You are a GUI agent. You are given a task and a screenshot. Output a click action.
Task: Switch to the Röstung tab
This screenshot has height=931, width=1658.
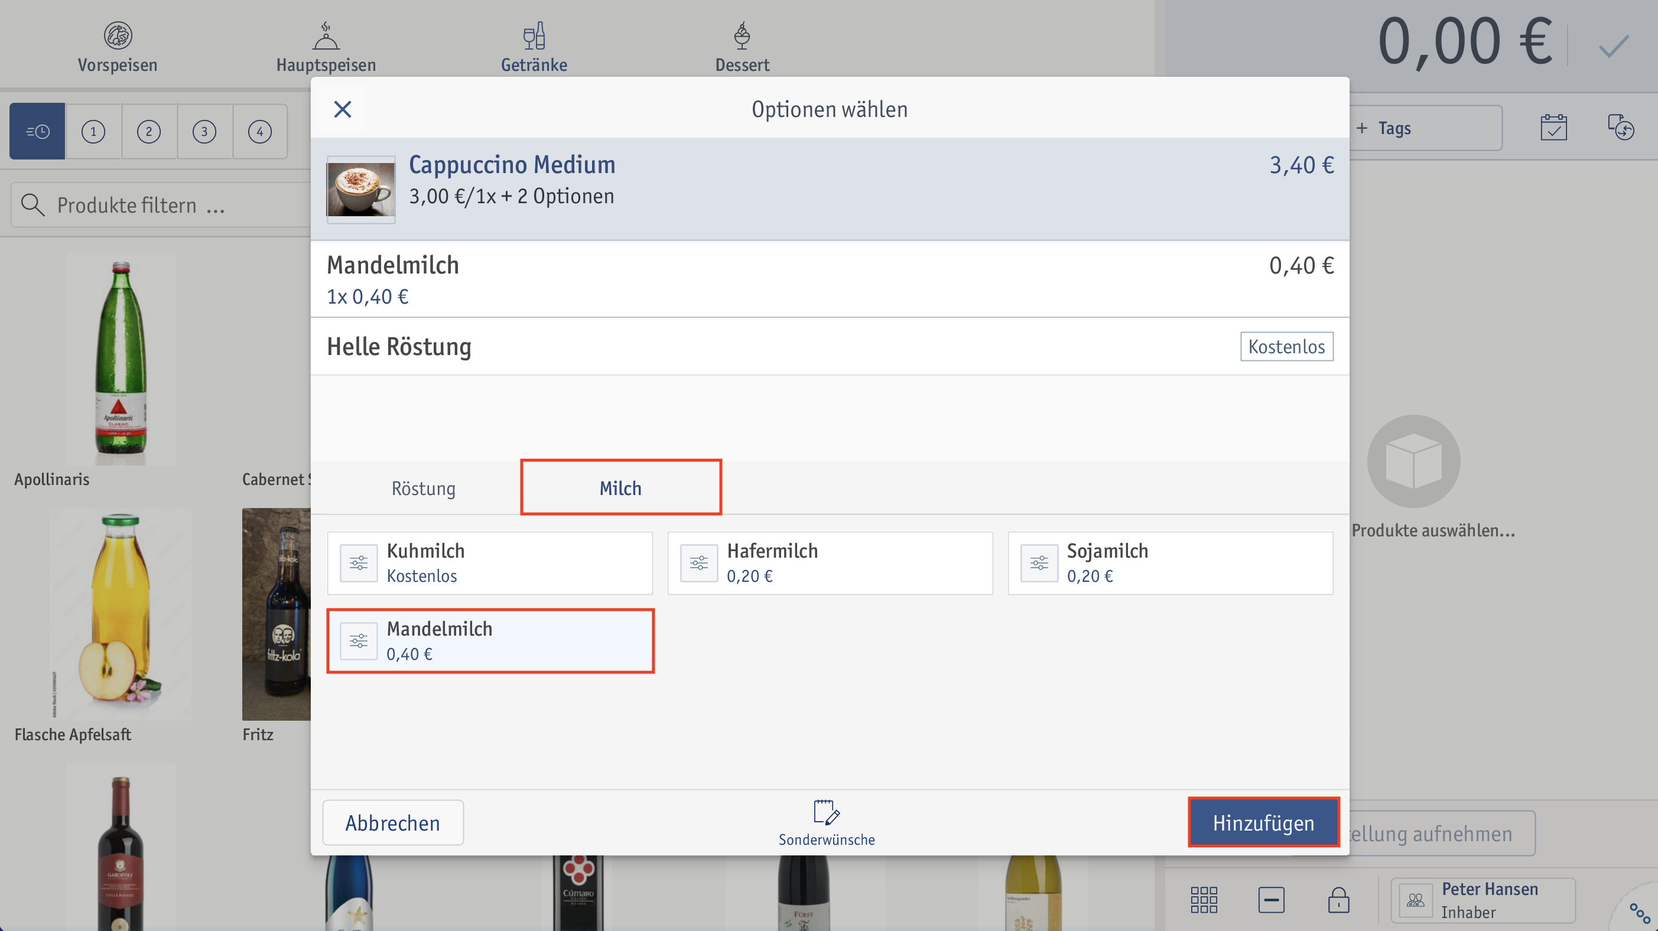tap(423, 488)
